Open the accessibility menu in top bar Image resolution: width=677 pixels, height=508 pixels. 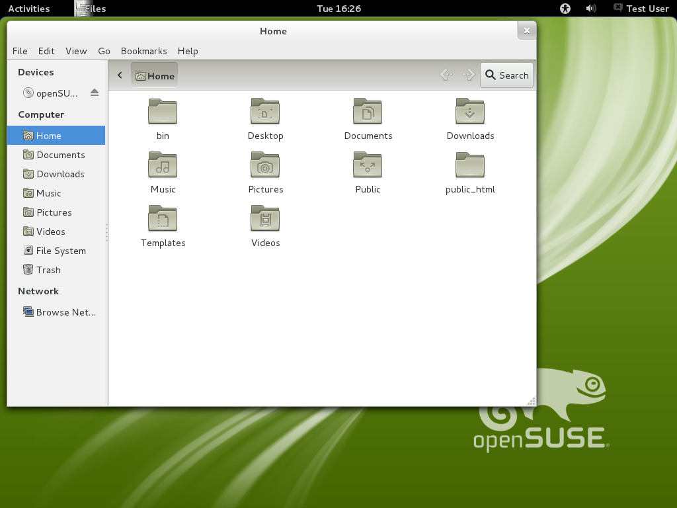tap(565, 9)
